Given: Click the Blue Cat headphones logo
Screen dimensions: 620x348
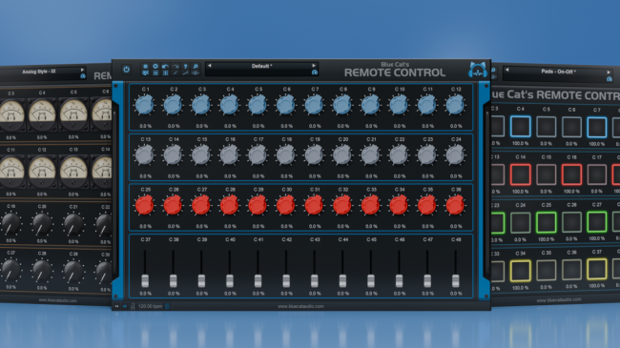Looking at the screenshot, I should pyautogui.click(x=478, y=70).
